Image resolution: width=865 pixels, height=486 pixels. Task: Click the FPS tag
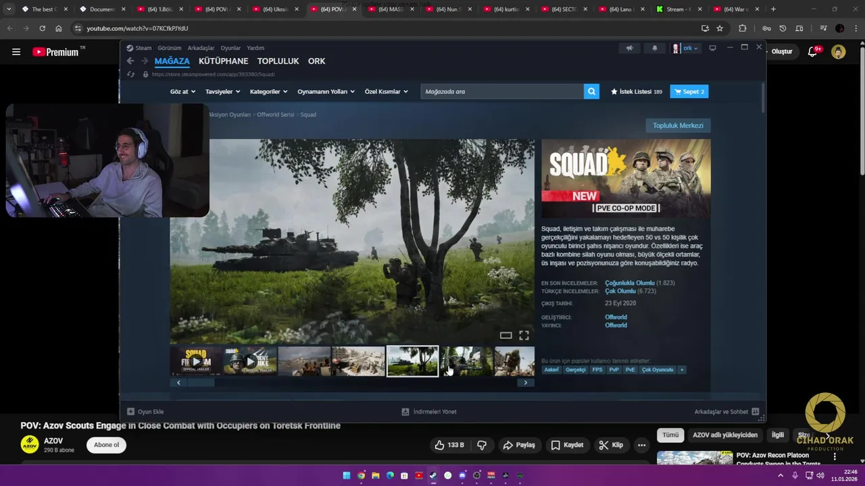(597, 370)
